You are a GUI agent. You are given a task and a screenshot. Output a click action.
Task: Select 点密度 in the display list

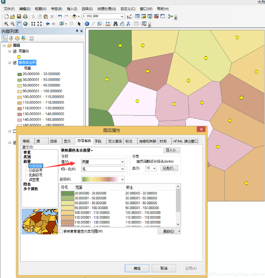pyautogui.click(x=34, y=180)
